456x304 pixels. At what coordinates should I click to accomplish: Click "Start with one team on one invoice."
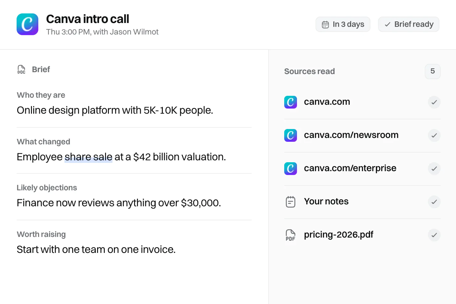click(x=96, y=250)
